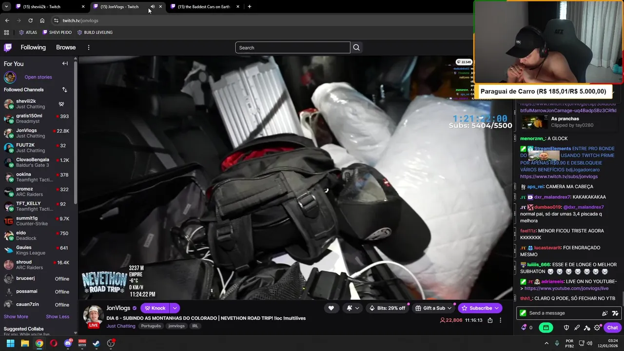This screenshot has height=351, width=624.
Task: Open the Just Chatting category link
Action: (x=121, y=326)
